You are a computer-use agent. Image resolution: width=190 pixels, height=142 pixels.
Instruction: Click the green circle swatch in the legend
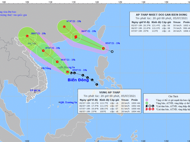(x=146, y=103)
